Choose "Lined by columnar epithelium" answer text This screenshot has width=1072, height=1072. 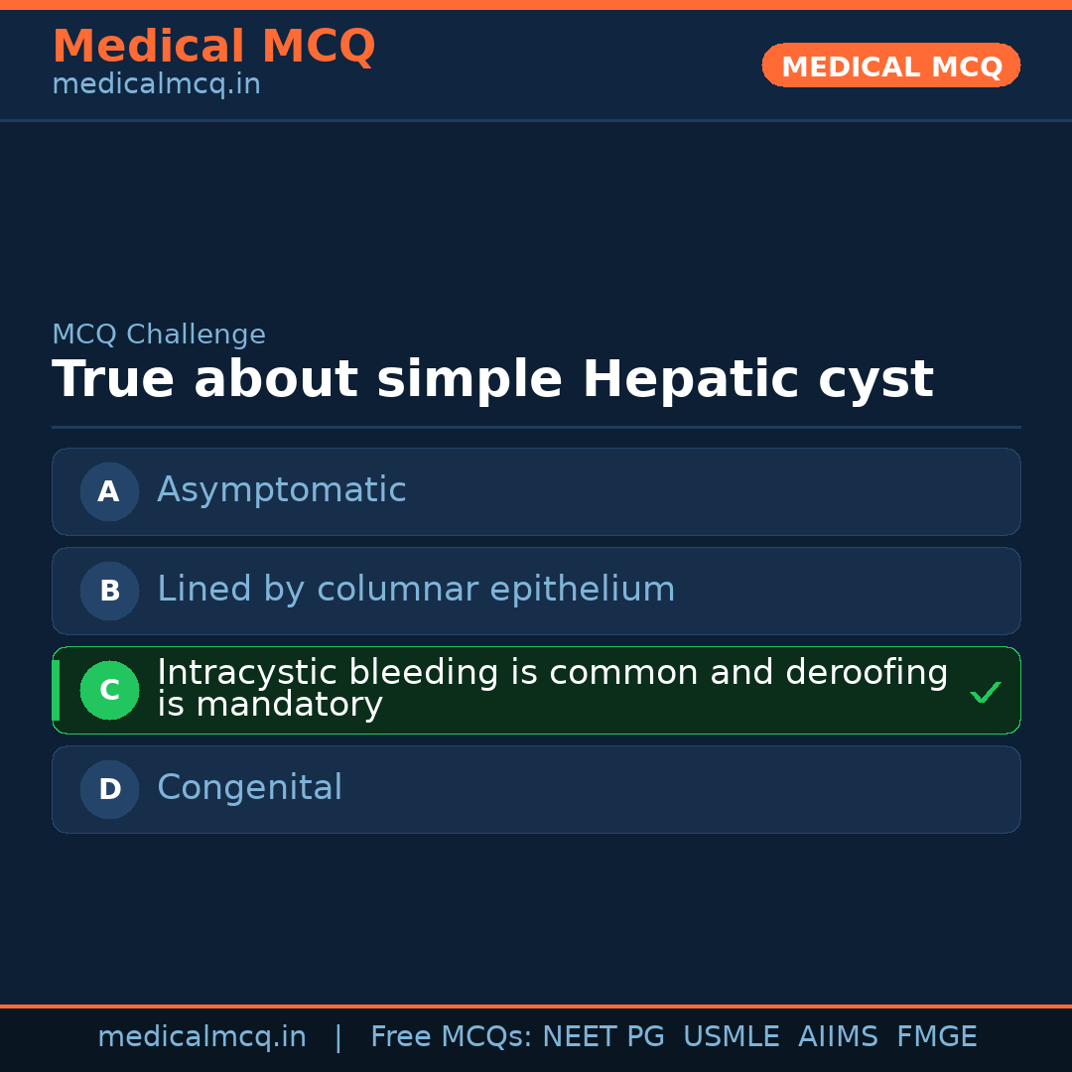[416, 590]
